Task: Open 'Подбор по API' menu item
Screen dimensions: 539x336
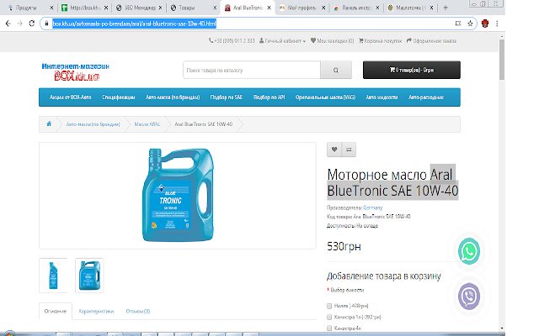Action: click(x=269, y=97)
